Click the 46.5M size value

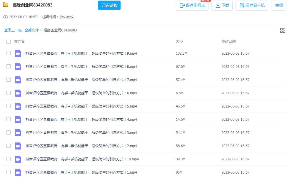tap(181, 106)
